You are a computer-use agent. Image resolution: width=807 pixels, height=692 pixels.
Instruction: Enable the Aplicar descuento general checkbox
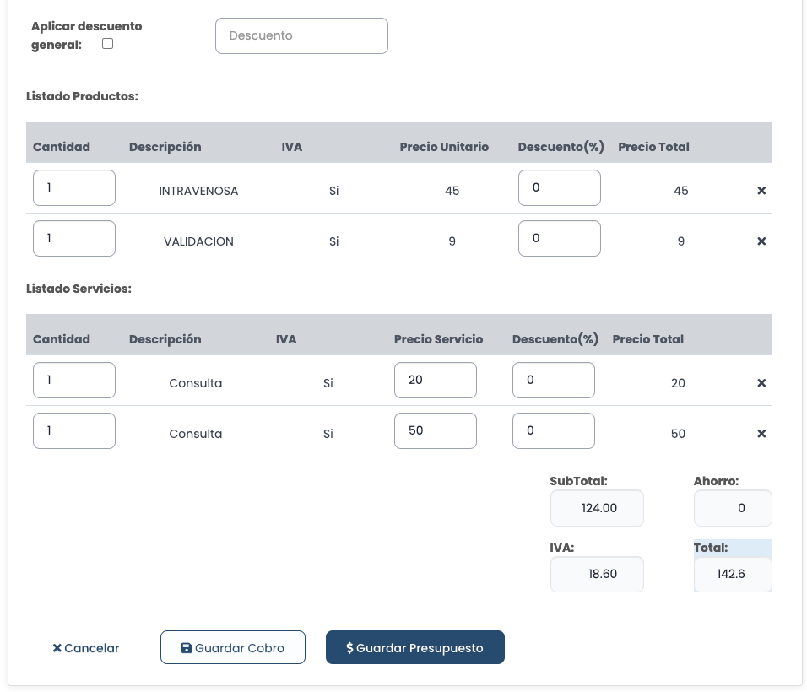tap(107, 44)
